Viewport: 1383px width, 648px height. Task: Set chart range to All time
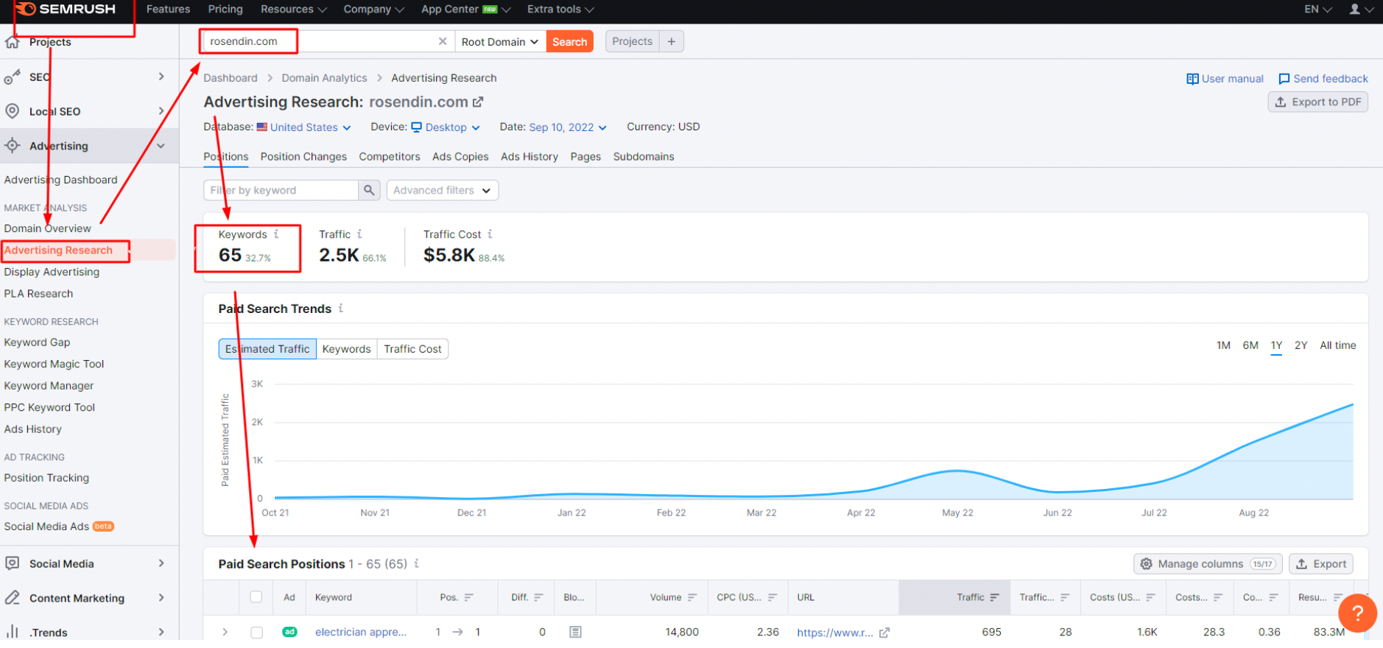pyautogui.click(x=1338, y=345)
